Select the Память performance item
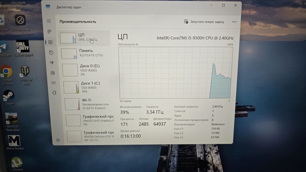 85,53
